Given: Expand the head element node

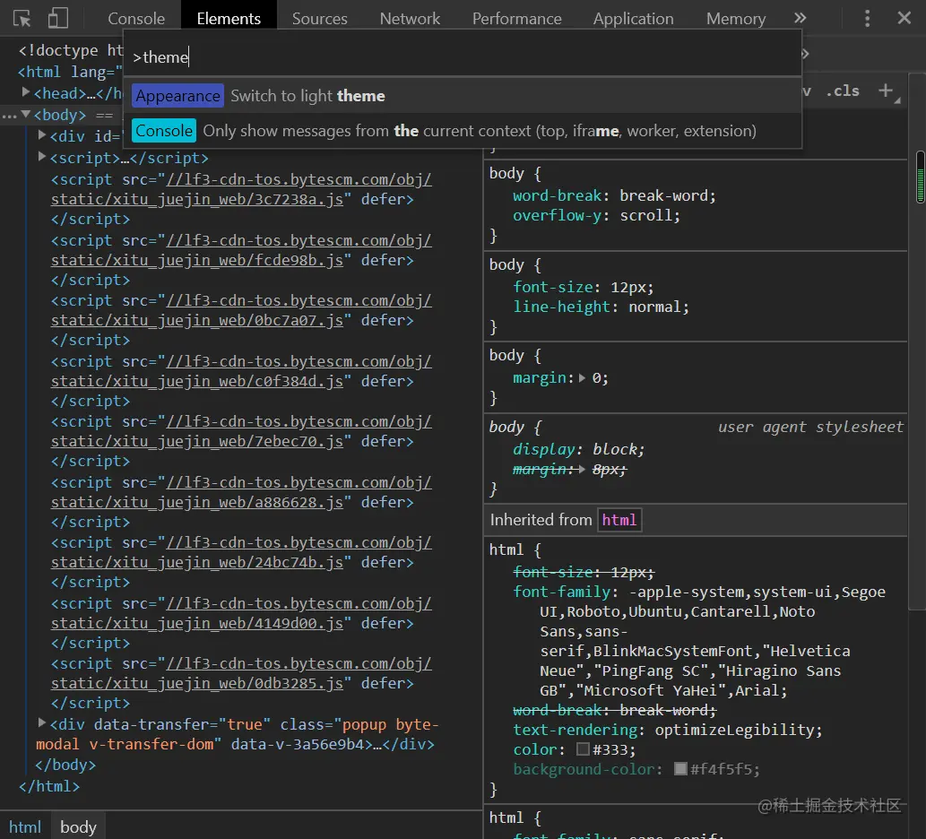Looking at the screenshot, I should pyautogui.click(x=27, y=92).
